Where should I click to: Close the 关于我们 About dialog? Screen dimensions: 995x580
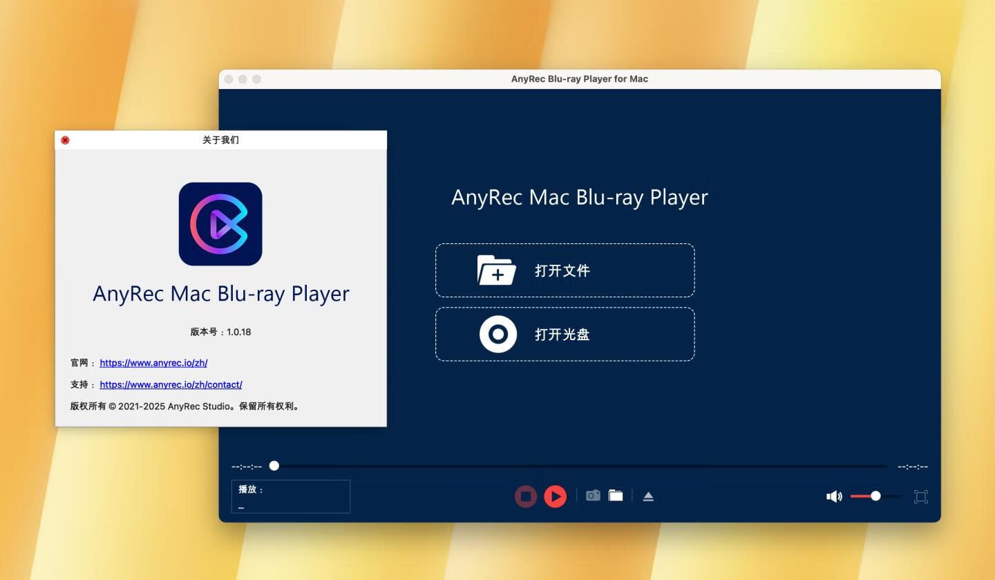pos(65,140)
